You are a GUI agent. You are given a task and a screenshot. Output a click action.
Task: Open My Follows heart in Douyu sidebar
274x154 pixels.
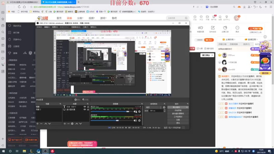point(10,26)
